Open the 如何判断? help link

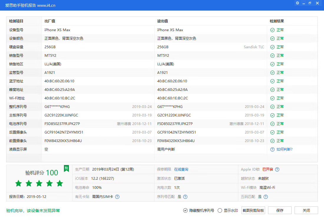pos(285,149)
